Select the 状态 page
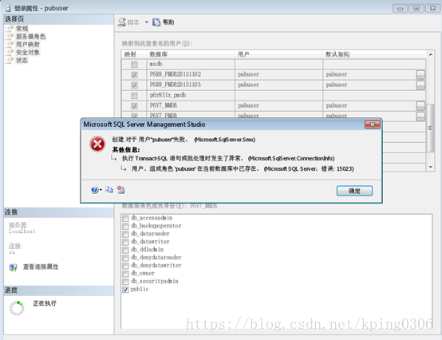Viewport: 442px width, 340px height. coord(22,60)
